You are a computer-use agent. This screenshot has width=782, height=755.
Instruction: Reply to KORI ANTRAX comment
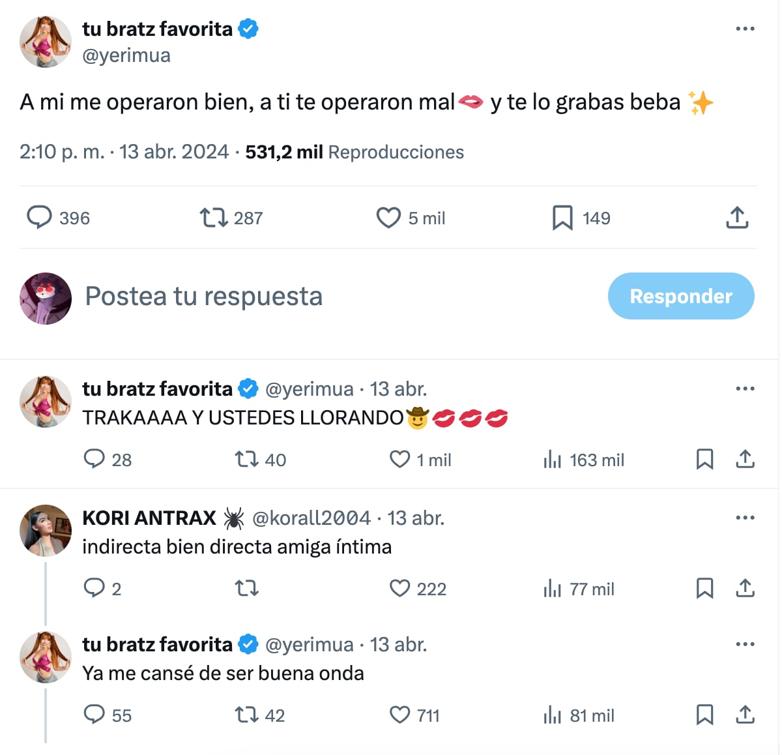[94, 588]
